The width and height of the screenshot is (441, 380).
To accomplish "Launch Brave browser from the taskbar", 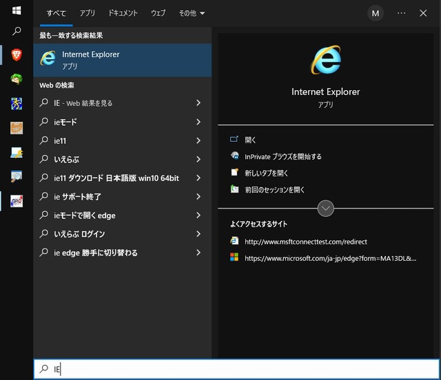I will pyautogui.click(x=17, y=55).
